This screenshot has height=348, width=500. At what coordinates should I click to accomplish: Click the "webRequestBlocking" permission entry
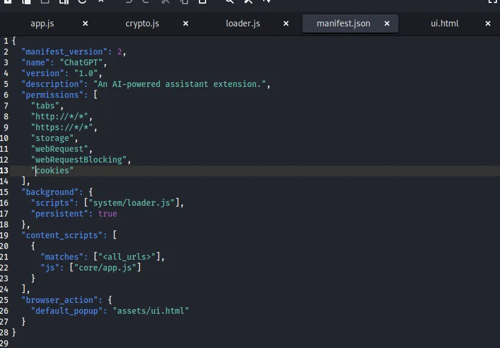tap(79, 160)
